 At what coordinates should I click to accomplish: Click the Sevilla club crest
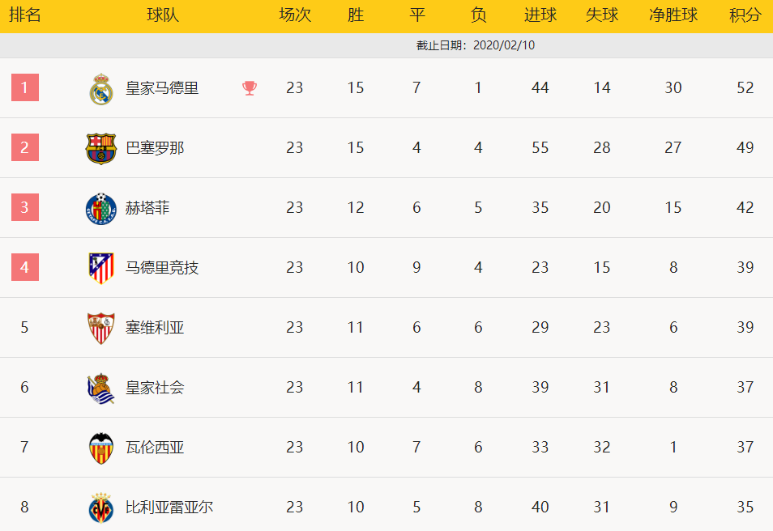pos(101,328)
